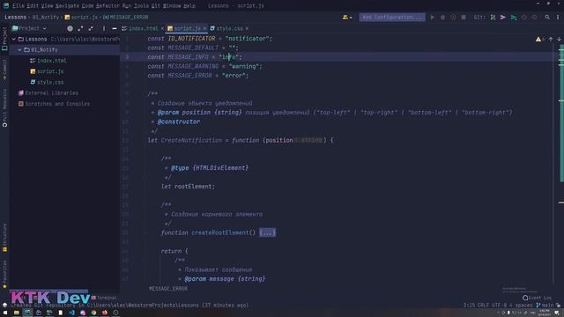Viewport: 564px width, 317px height.
Task: Open the Tools menu
Action: coord(141,6)
